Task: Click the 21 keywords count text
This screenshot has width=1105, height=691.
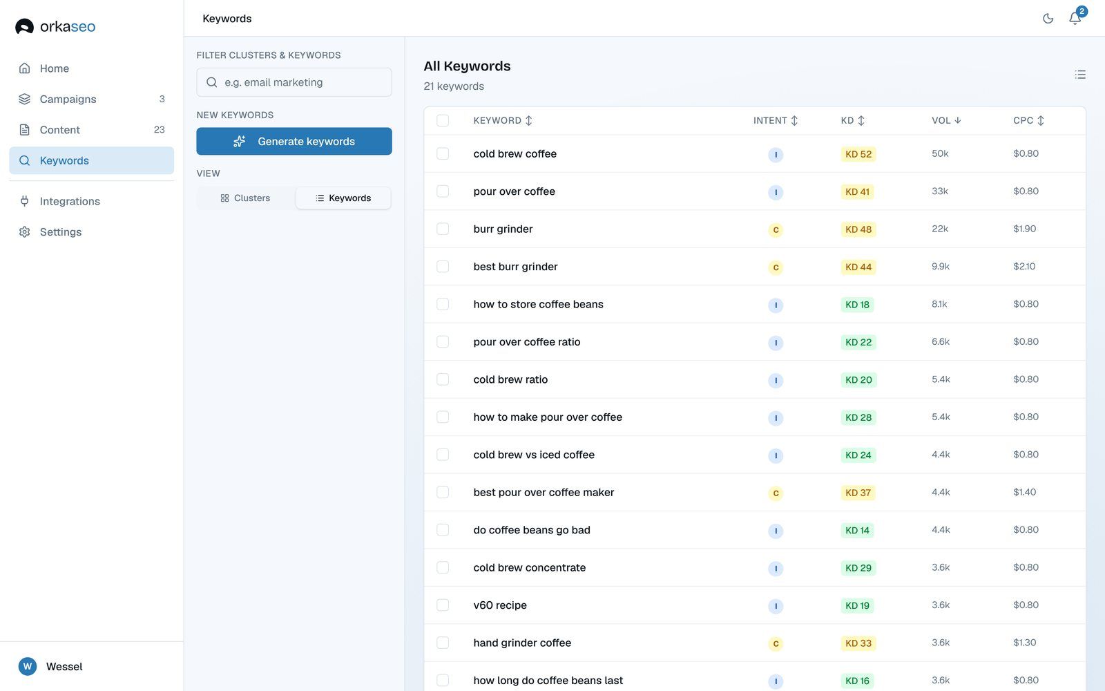Action: (x=454, y=86)
